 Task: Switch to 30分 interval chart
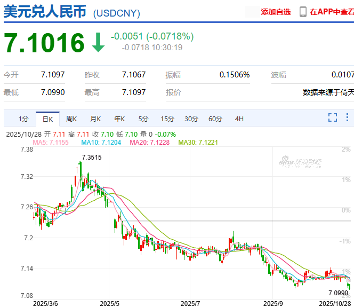click(191, 119)
